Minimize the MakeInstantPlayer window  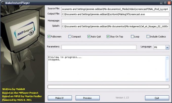click(x=161, y=3)
